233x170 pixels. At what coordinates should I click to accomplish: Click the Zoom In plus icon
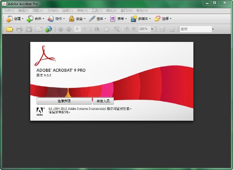134,29
